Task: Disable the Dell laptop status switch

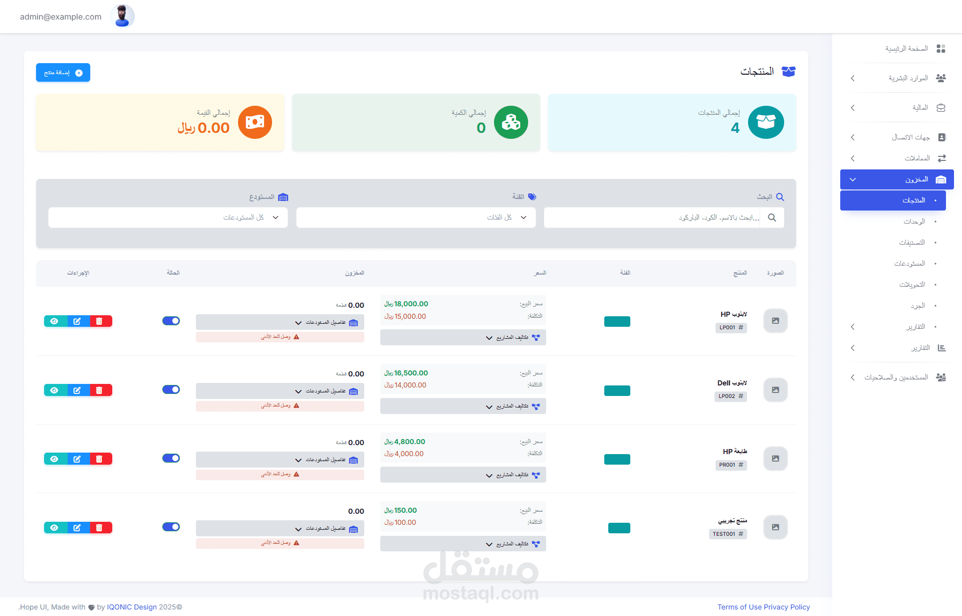Action: point(171,389)
